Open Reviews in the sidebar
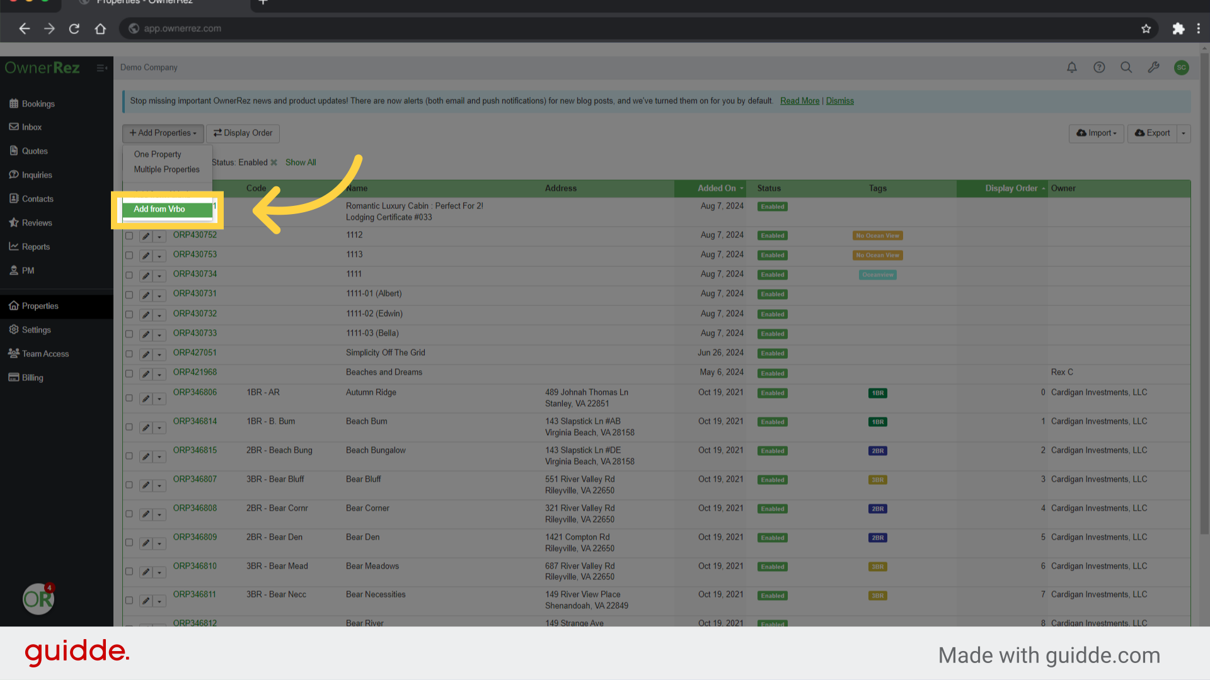This screenshot has width=1210, height=680. point(37,223)
